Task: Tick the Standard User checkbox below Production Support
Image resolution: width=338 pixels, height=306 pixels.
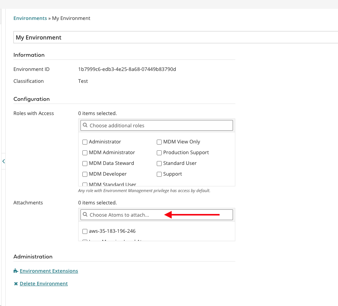Action: [x=159, y=163]
